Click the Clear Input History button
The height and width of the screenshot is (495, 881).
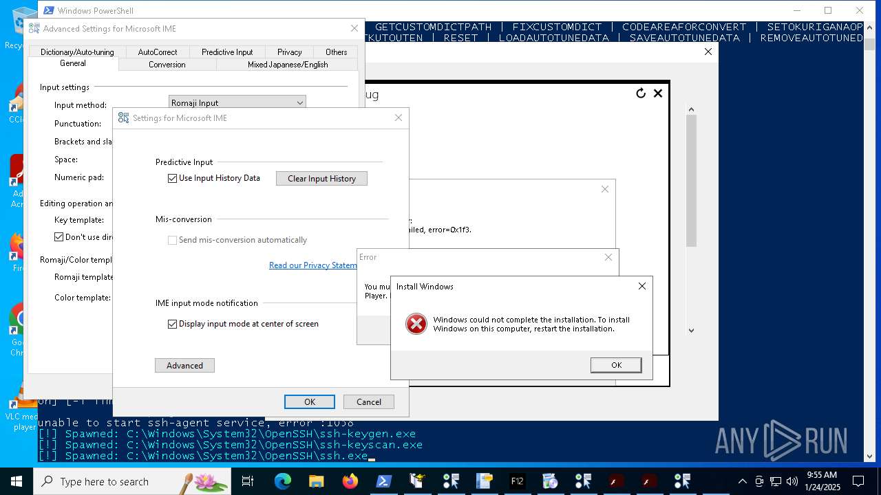pos(321,178)
